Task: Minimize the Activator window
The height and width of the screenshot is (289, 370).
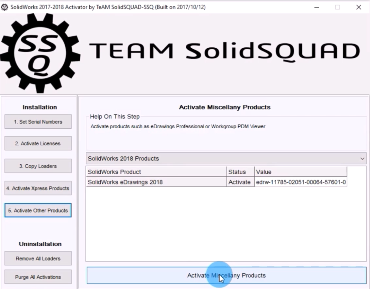Action: 317,7
